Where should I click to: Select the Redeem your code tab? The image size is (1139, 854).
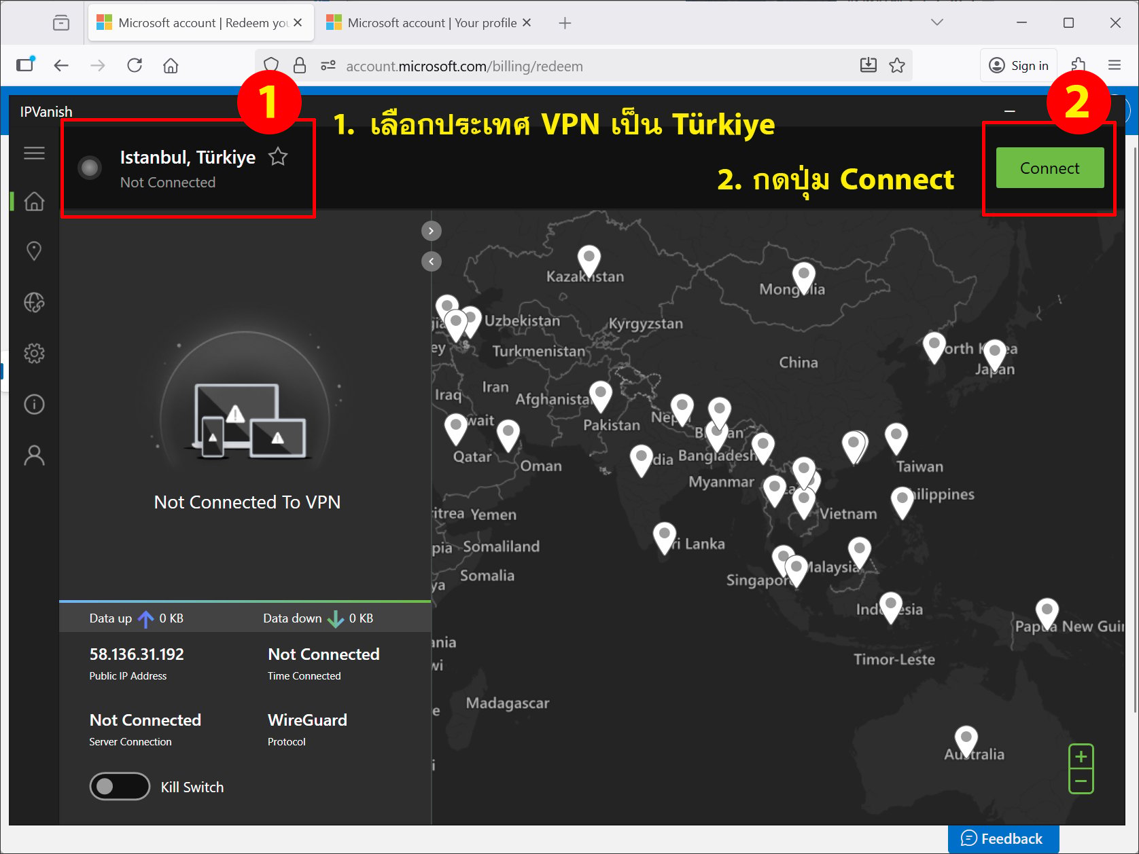(201, 23)
